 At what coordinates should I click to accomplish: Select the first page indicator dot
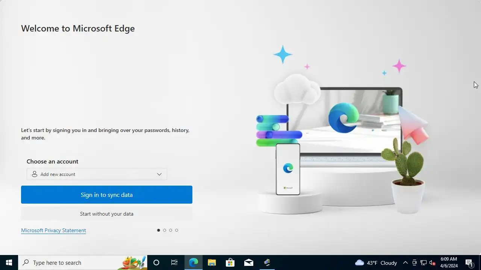click(x=159, y=230)
